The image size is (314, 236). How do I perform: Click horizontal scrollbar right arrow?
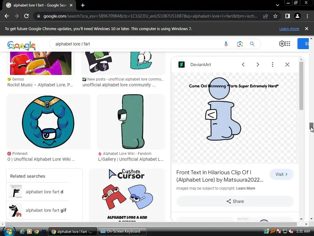[x=306, y=224]
